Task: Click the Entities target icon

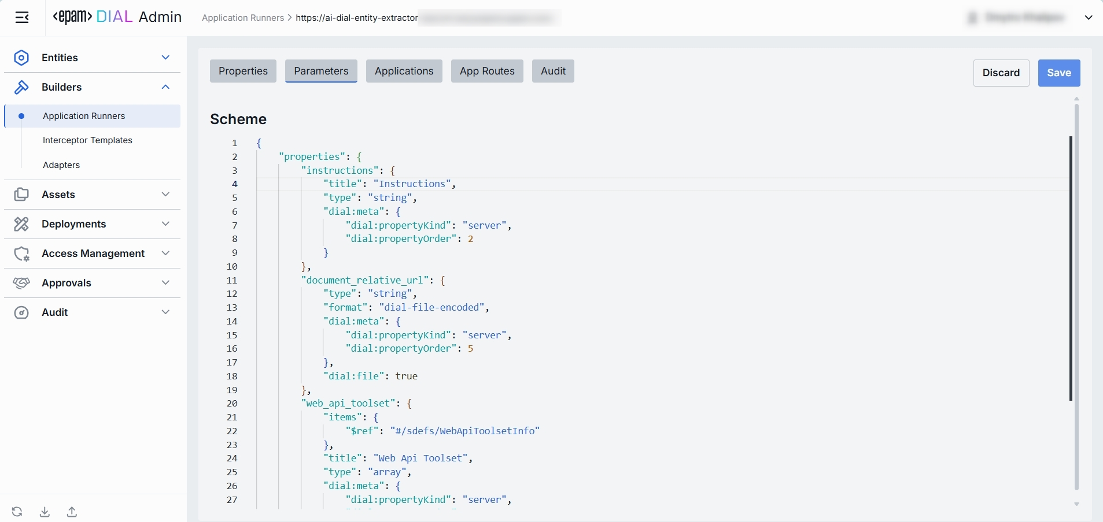Action: [x=21, y=58]
